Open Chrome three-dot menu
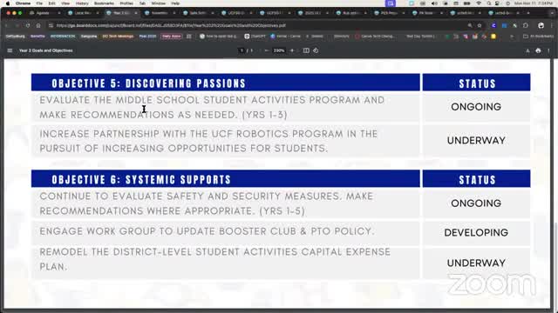Image resolution: width=558 pixels, height=313 pixels. 552,25
